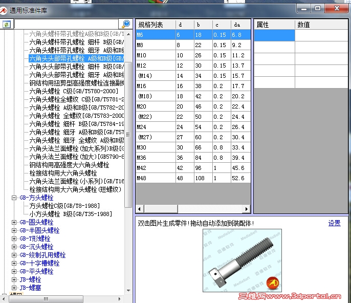
Task: Select the (M18) specification row
Action: point(193,96)
